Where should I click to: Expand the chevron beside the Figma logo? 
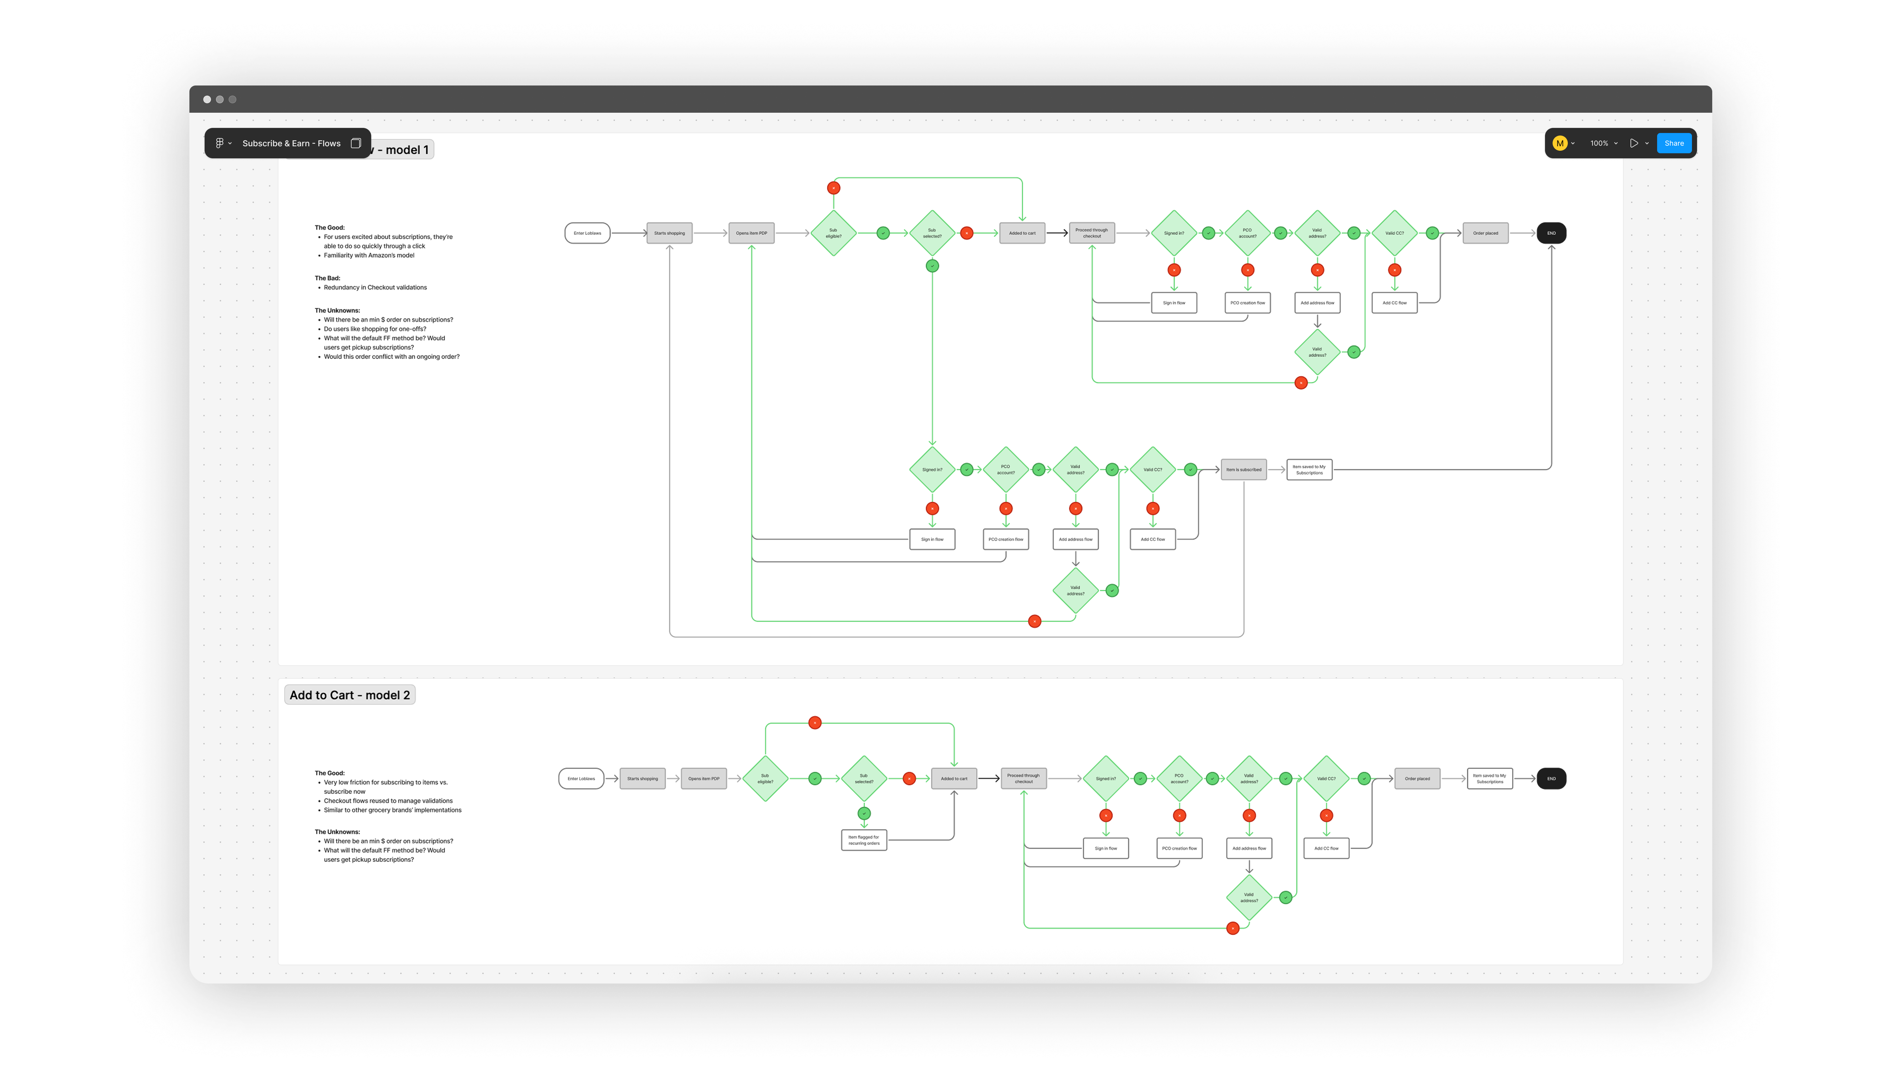coord(230,144)
